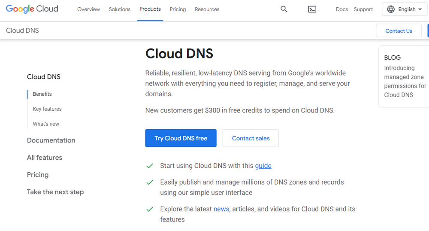Click the search magnifier icon
This screenshot has height=231, width=429.
coord(284,9)
